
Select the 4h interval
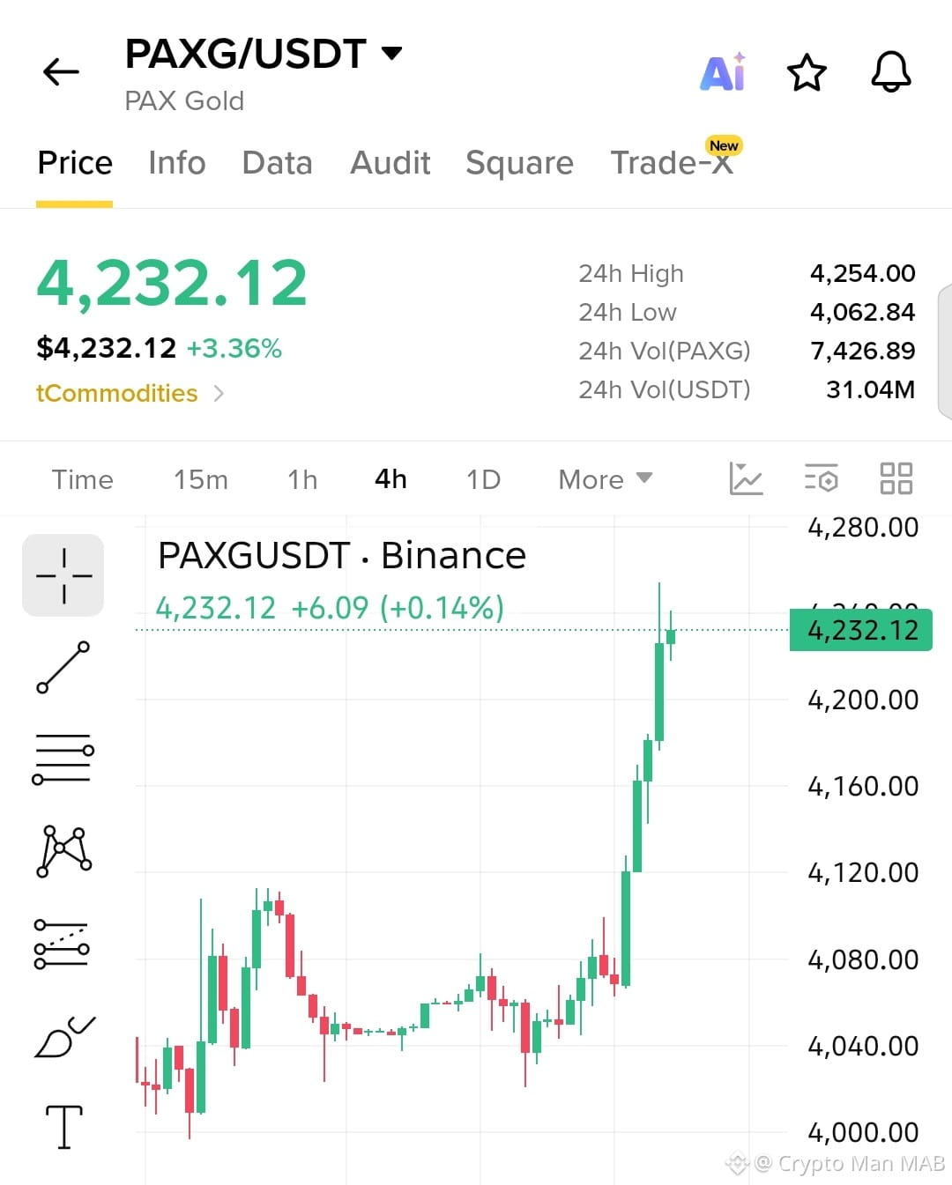coord(390,479)
